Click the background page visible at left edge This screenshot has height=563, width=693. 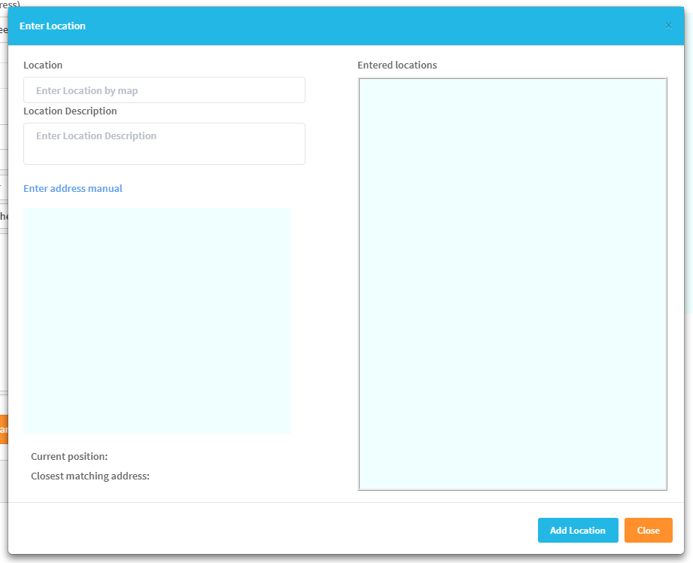[x=3, y=301]
